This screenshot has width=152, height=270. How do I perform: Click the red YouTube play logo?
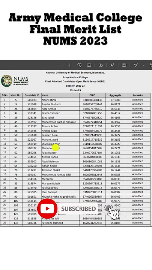[x=47, y=208]
